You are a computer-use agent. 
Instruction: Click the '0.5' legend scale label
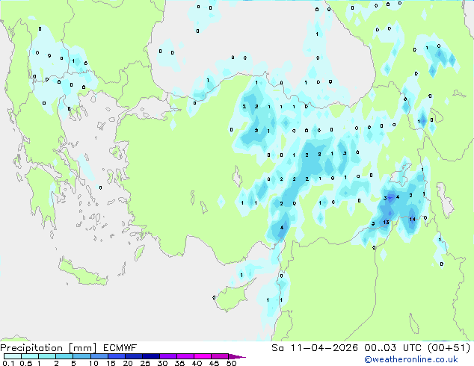click(25, 363)
